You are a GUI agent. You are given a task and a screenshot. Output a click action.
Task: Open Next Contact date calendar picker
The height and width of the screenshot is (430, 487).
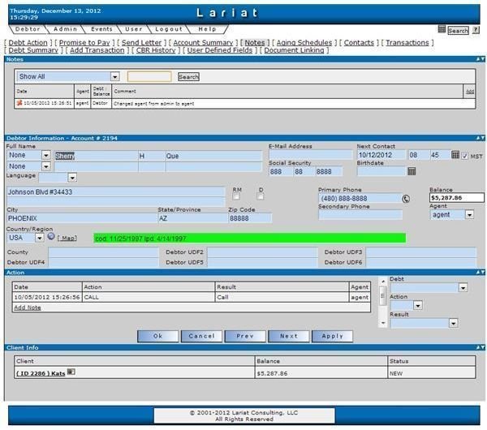pos(455,154)
